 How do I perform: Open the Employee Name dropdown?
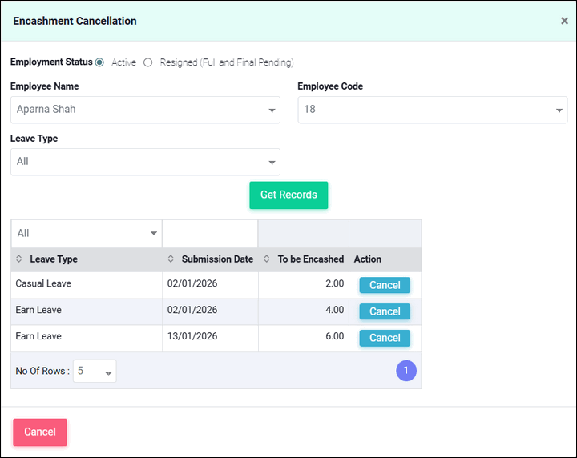click(x=145, y=110)
